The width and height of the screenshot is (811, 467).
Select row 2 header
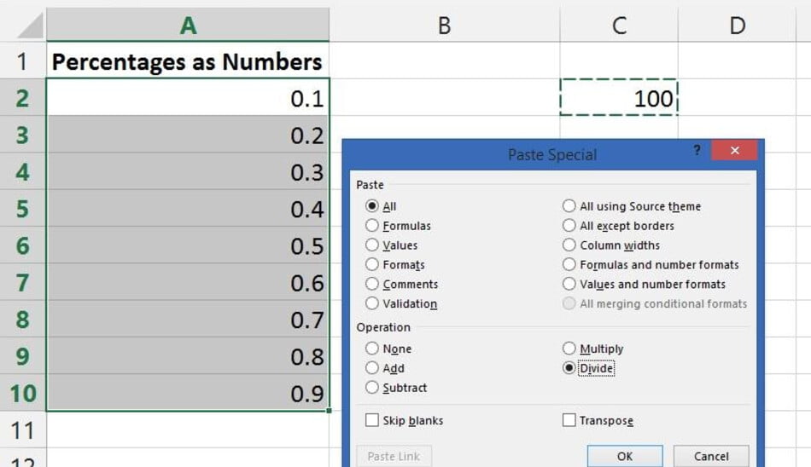pos(23,98)
